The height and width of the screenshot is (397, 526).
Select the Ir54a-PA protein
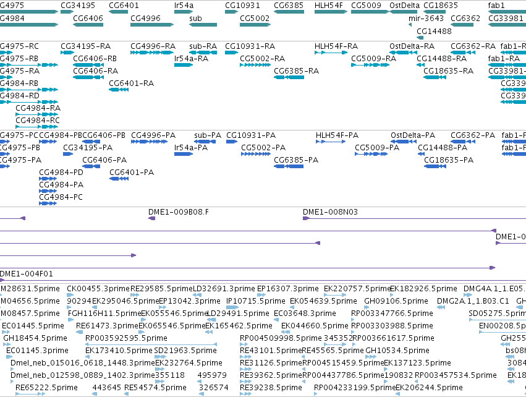pos(184,154)
